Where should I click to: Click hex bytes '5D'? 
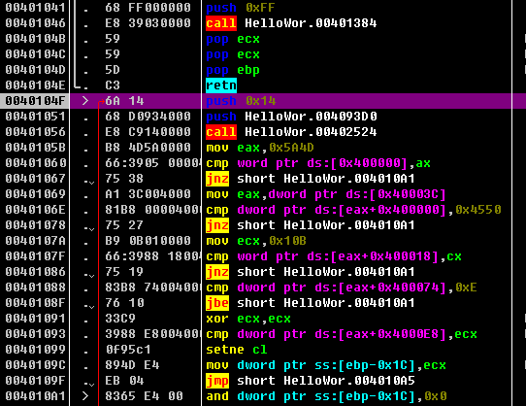[x=113, y=70]
